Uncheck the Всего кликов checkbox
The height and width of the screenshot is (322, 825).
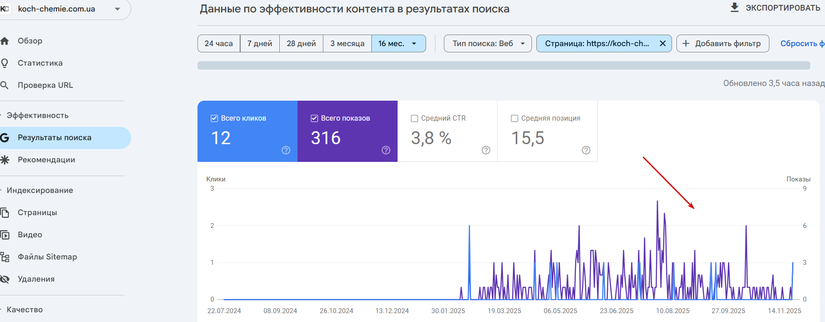click(214, 118)
